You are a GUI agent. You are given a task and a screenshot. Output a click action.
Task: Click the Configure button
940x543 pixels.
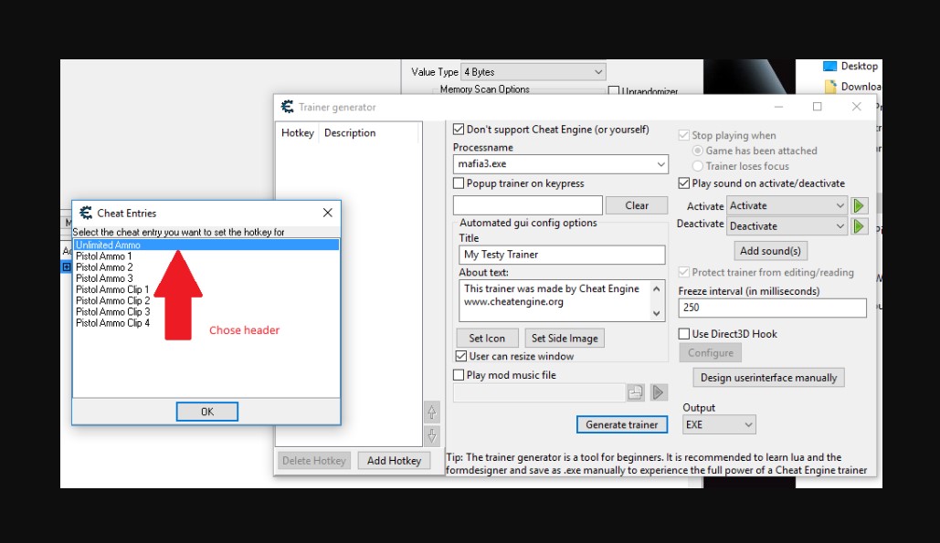coord(711,352)
